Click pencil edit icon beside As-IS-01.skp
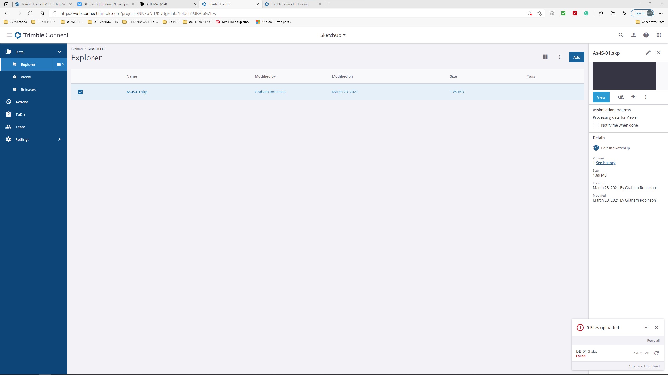The width and height of the screenshot is (668, 375). pos(648,53)
